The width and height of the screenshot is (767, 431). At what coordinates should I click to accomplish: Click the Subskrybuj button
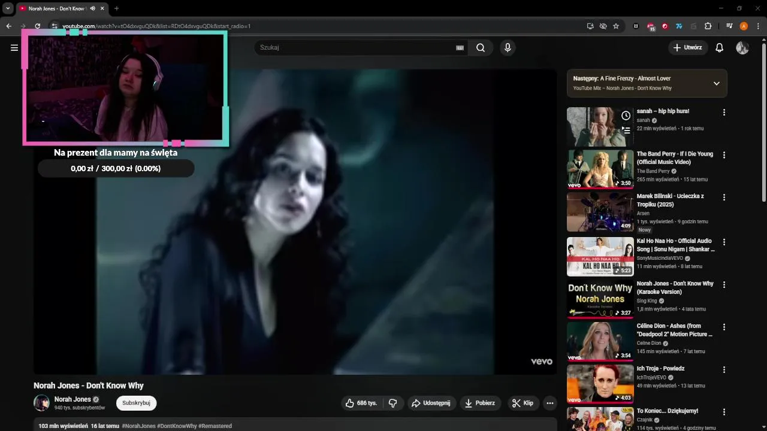[136, 403]
